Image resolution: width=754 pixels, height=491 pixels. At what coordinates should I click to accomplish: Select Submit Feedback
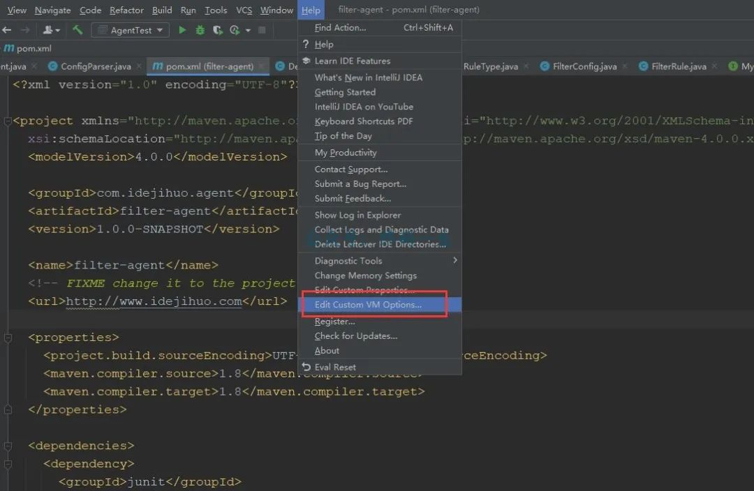380,198
